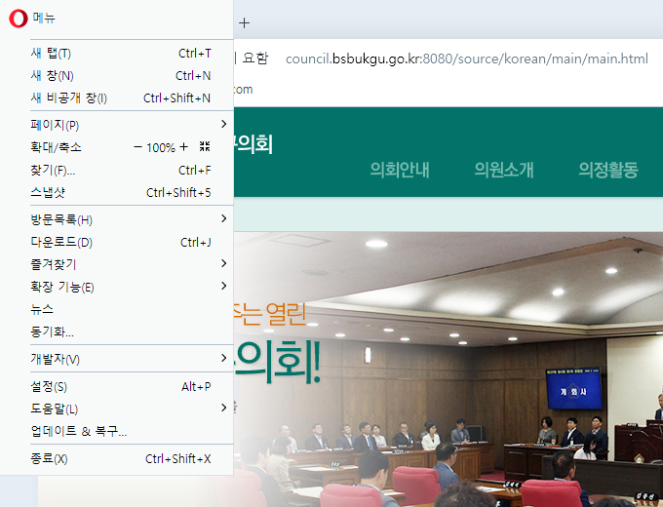Open 다운로드(D) downloads entry
This screenshot has height=507, width=663.
point(121,243)
